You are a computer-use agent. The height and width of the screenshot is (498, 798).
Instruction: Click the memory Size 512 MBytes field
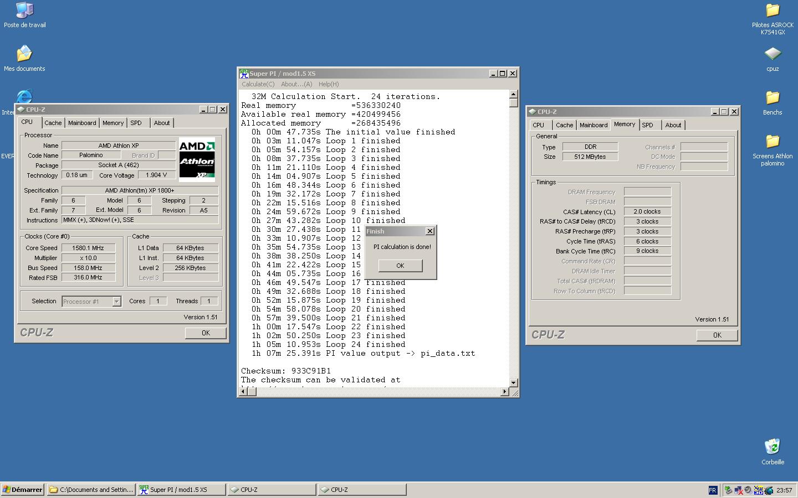point(590,157)
